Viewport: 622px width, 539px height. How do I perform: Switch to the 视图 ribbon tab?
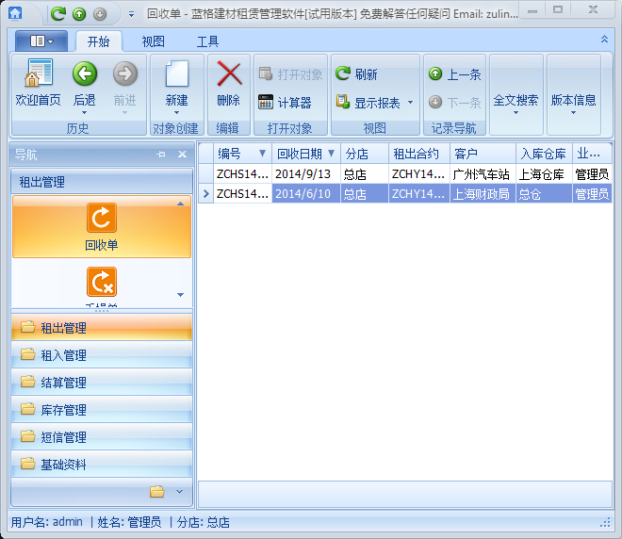(153, 41)
